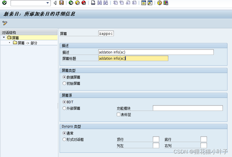232x157 pixels.
Task: Click the 描述 description input field
Action: pyautogui.click(x=156, y=52)
